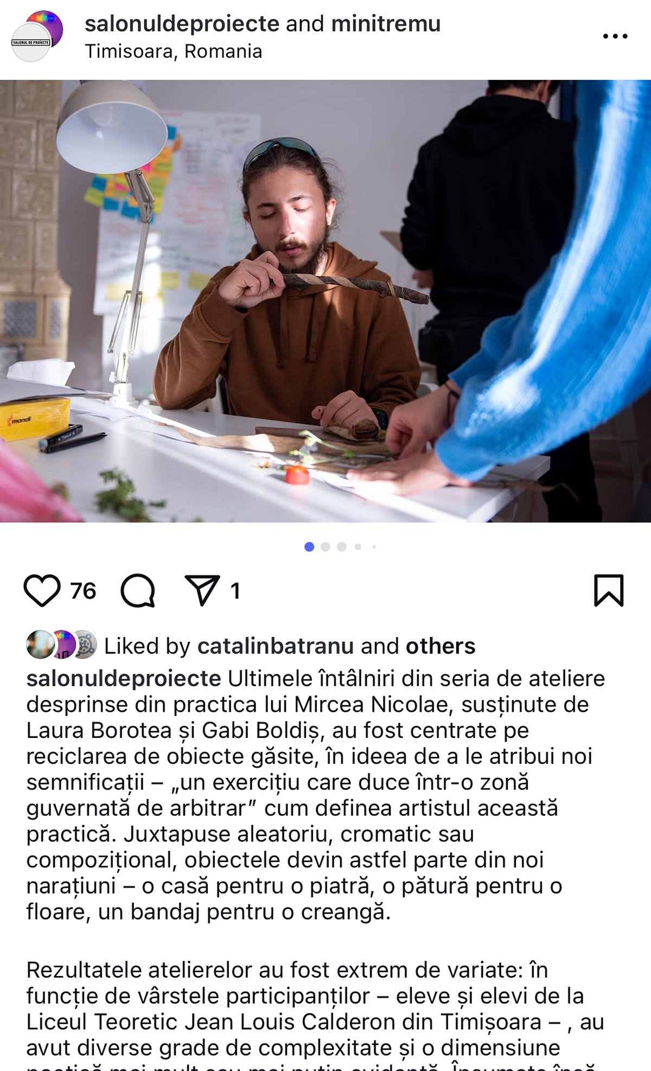This screenshot has height=1071, width=651.
Task: Tap the 76 likes count
Action: (x=83, y=591)
